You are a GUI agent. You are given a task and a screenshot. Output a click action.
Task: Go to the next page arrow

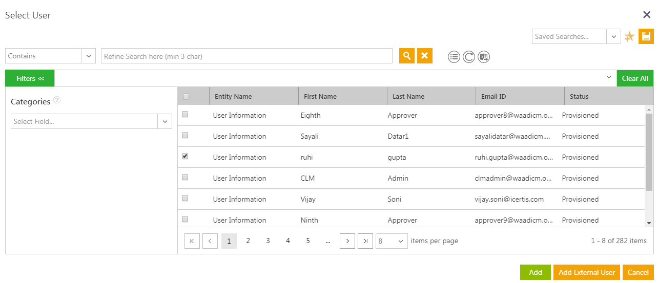pos(347,241)
